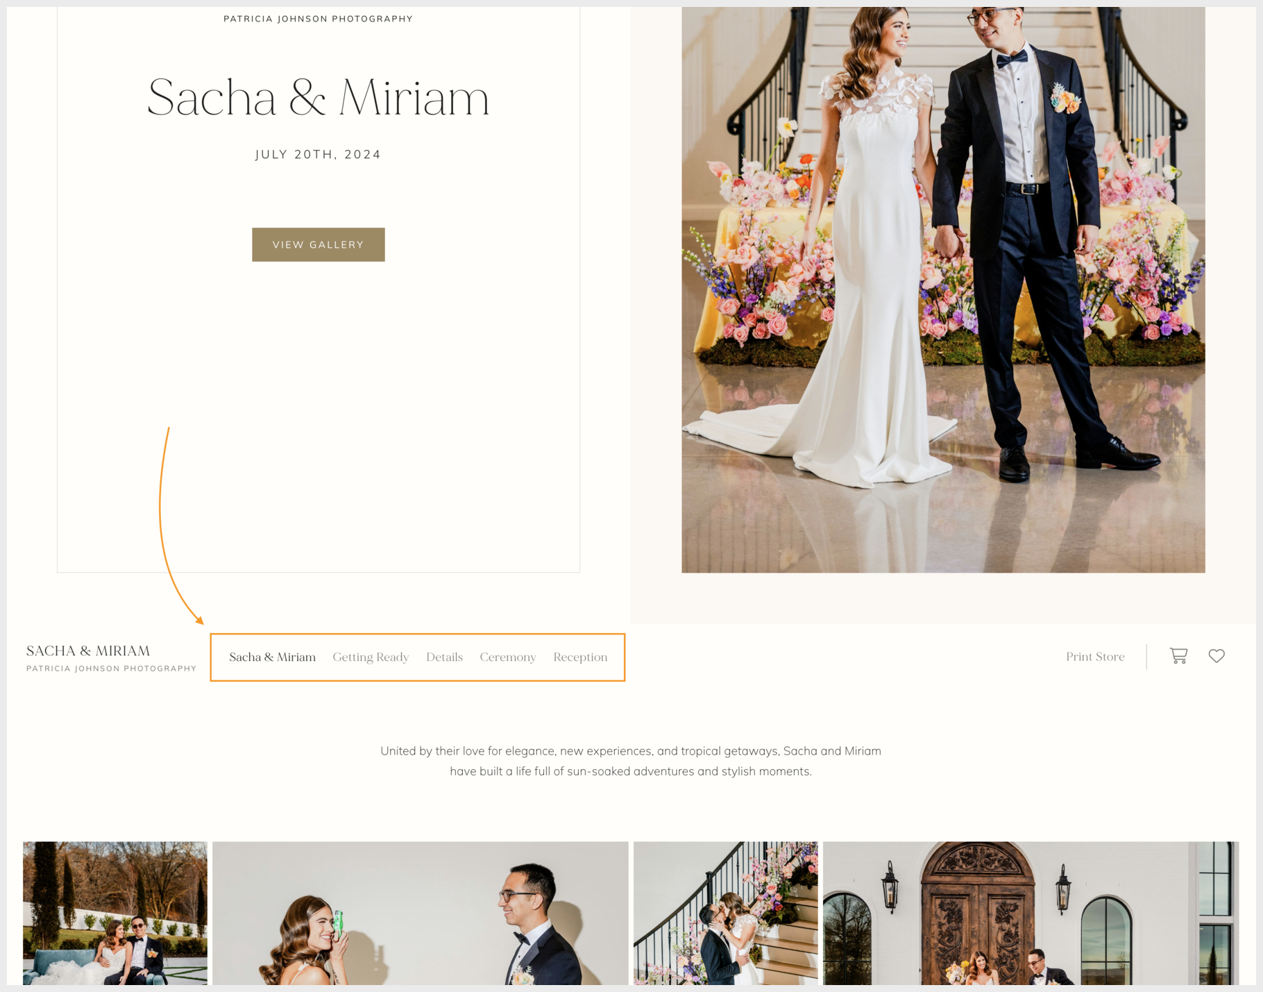Image resolution: width=1263 pixels, height=992 pixels.
Task: Click the large bride and groom cover photo
Action: pyautogui.click(x=942, y=289)
